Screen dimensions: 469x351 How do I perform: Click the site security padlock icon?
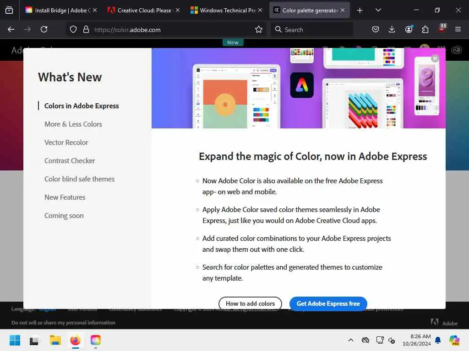pos(86,30)
